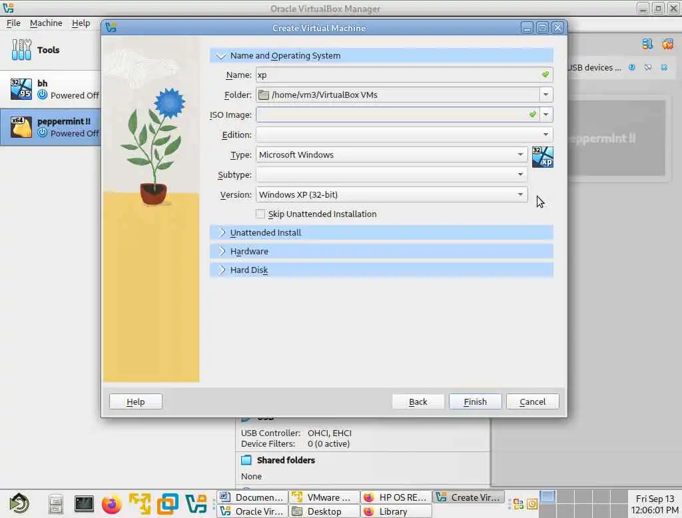682x518 pixels.
Task: Click the Create Vir... taskbar entry
Action: (x=468, y=497)
